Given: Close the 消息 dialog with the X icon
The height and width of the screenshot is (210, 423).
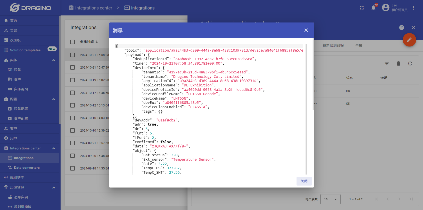Looking at the screenshot, I should pos(306,30).
